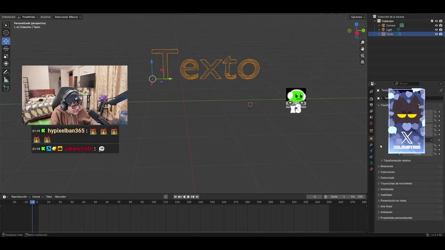The height and width of the screenshot is (250, 445).
Task: Open the text Data properties tab
Action: click(x=371, y=163)
